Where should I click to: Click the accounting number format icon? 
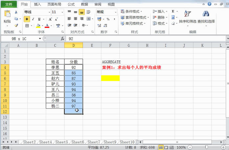coord(99,19)
